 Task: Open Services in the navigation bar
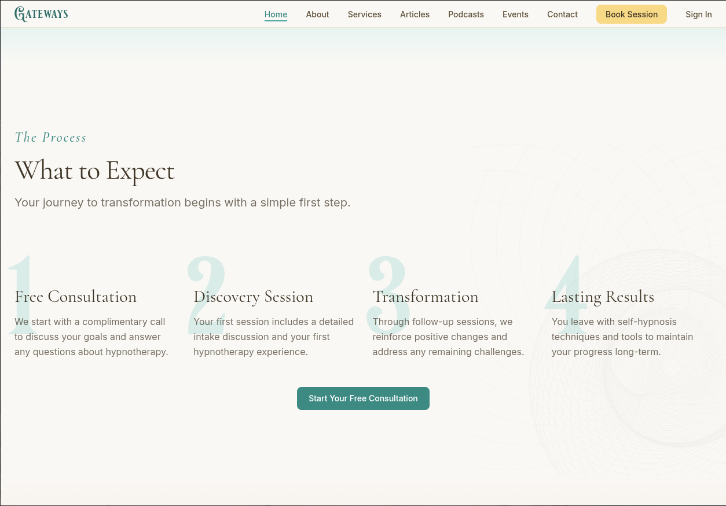pyautogui.click(x=364, y=14)
